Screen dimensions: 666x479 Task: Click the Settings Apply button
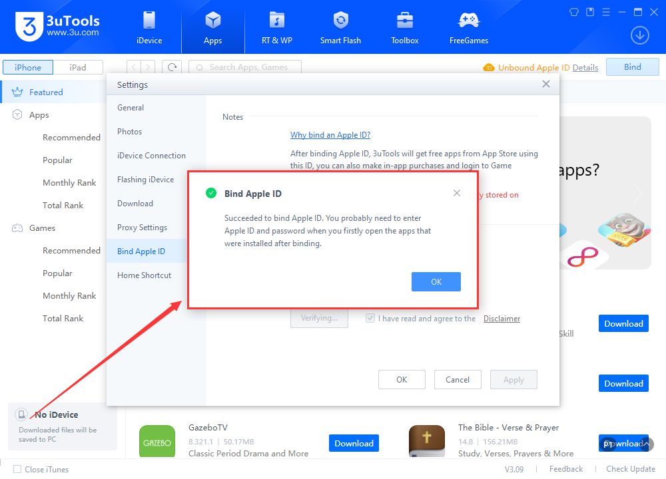[x=513, y=380]
